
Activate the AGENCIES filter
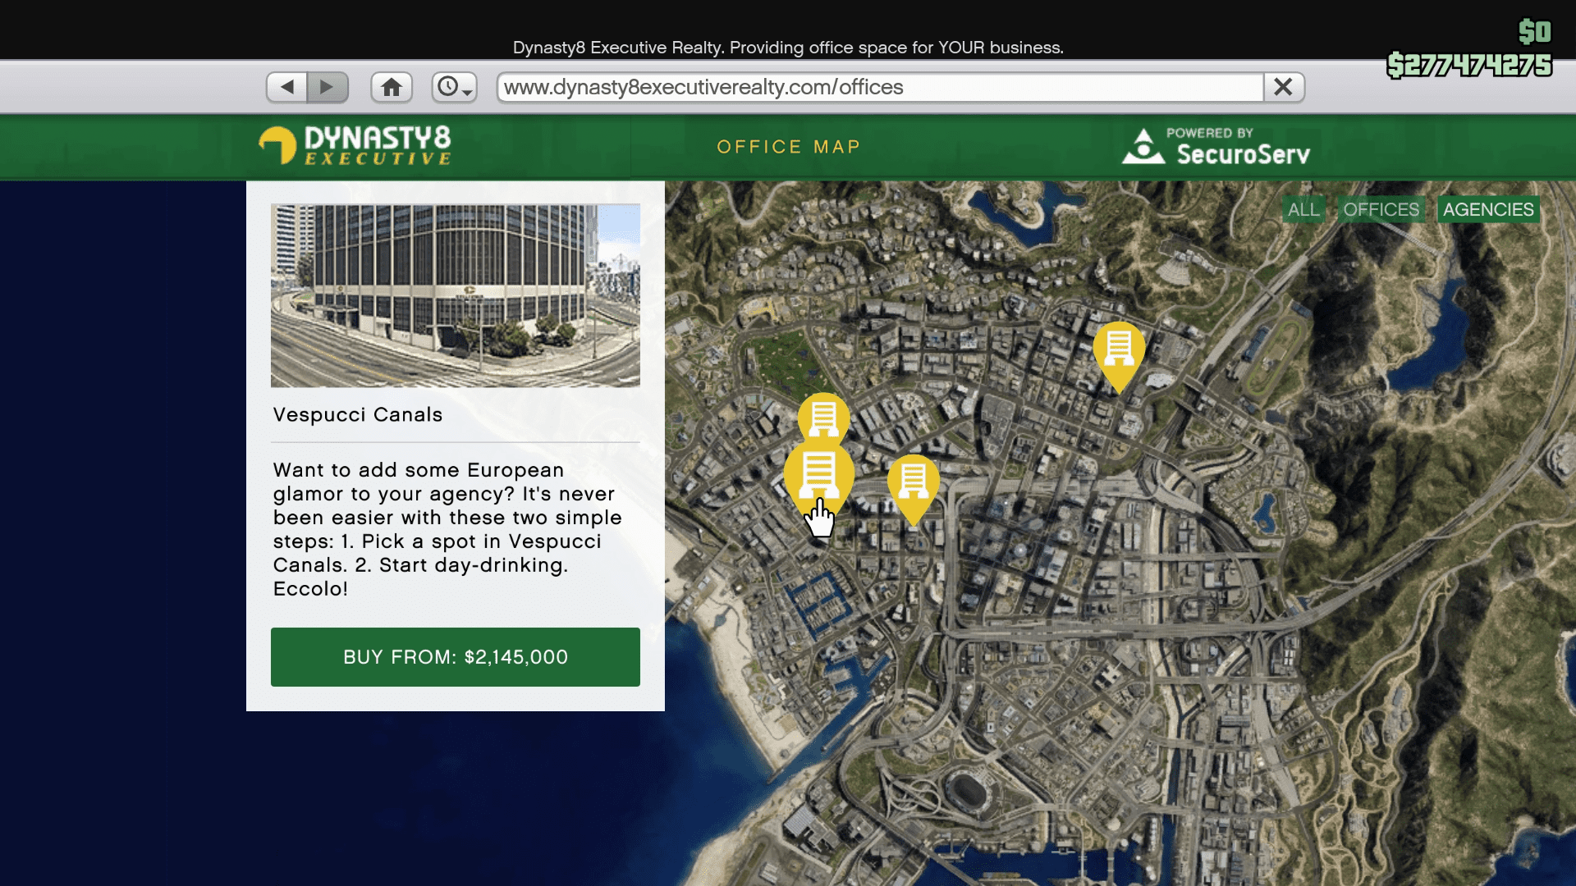coord(1487,209)
